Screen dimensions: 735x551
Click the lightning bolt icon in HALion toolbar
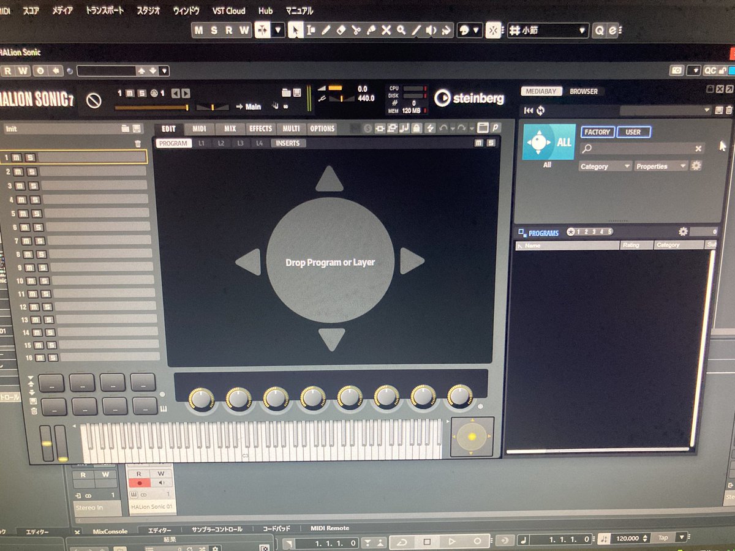[x=429, y=128]
